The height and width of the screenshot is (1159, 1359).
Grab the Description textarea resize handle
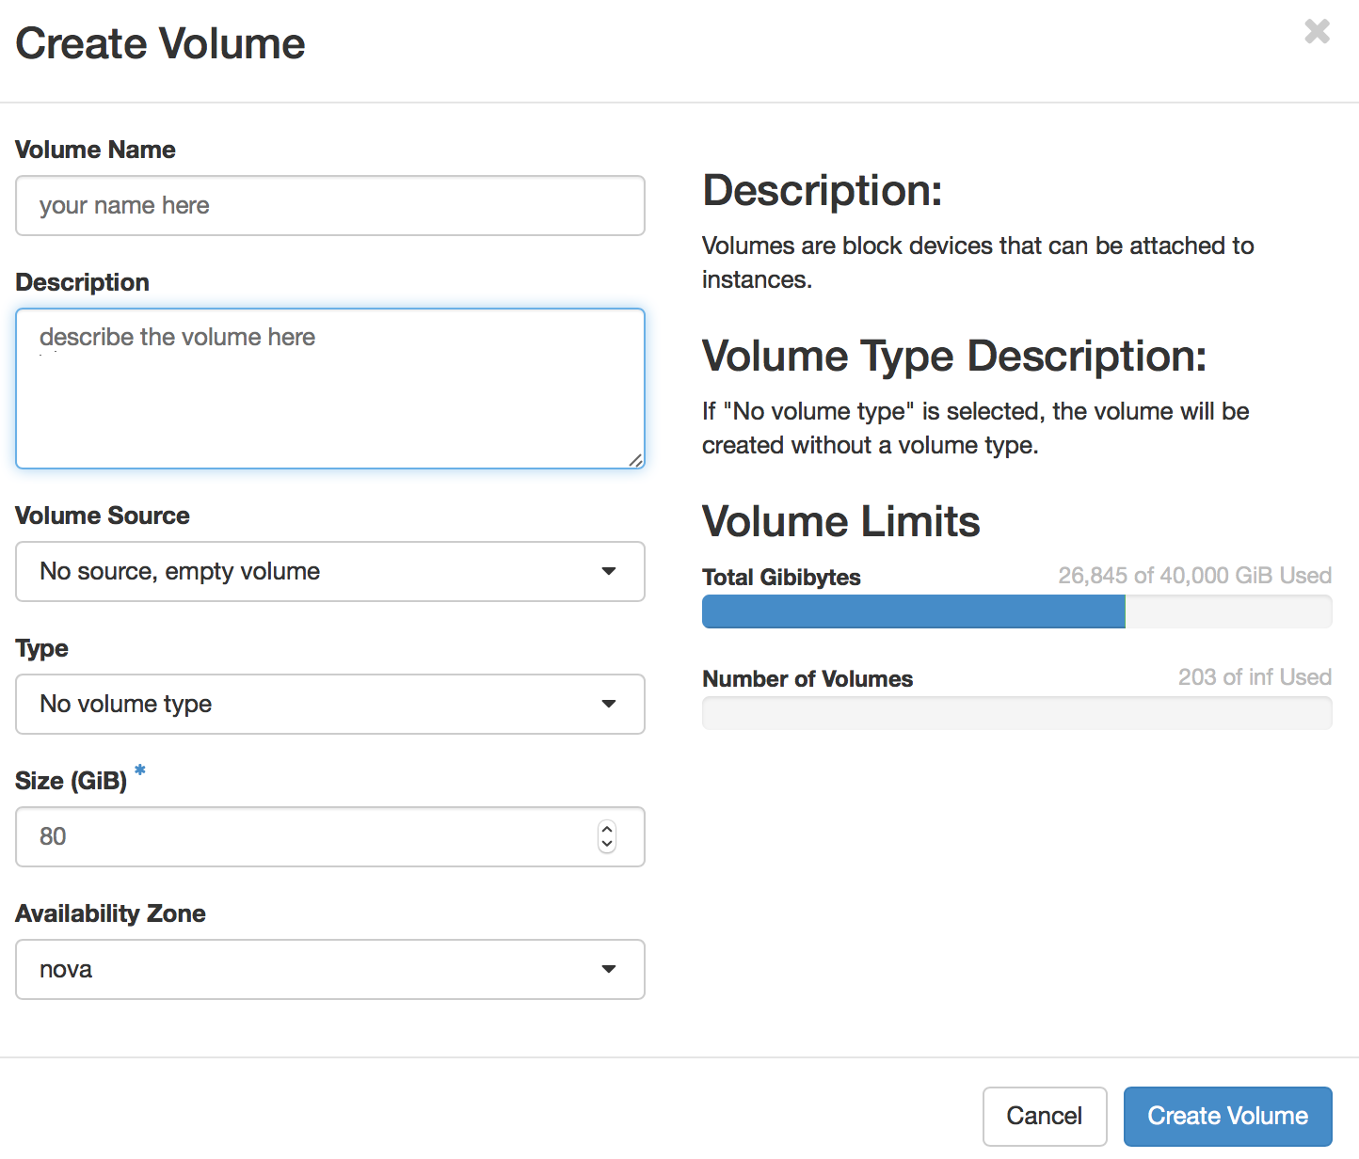click(x=636, y=460)
